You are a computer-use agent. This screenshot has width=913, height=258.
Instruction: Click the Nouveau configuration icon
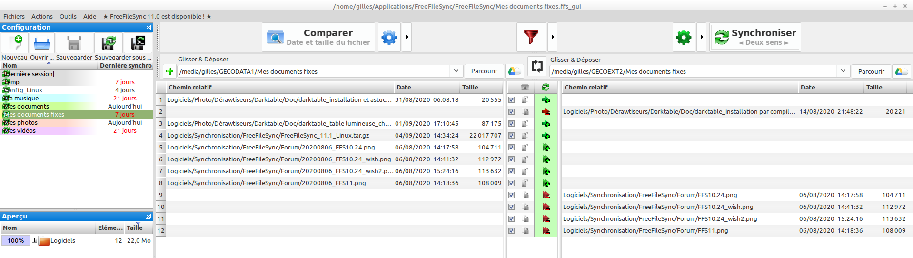pos(15,43)
